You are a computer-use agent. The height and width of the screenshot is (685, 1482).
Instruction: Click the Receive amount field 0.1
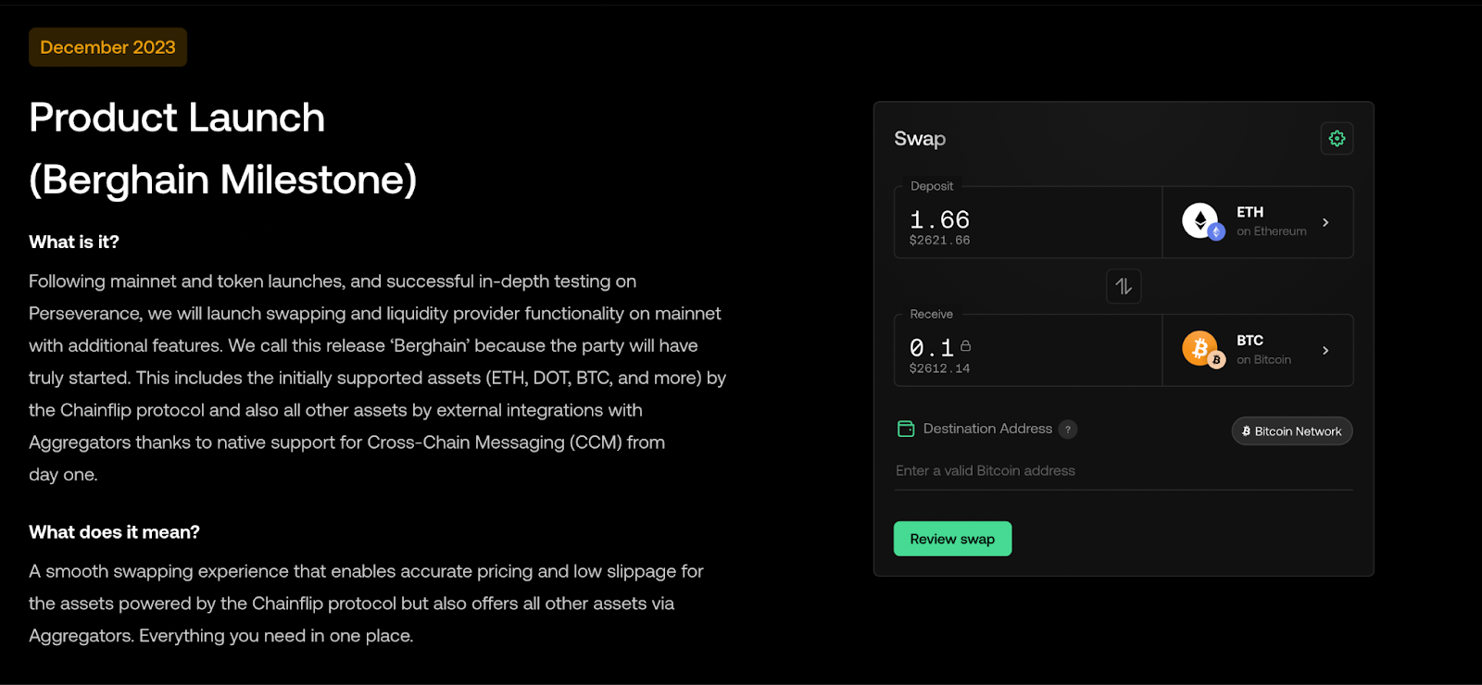[1028, 350]
